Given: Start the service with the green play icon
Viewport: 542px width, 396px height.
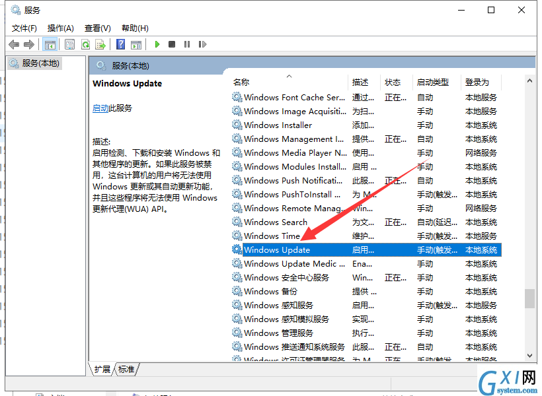Looking at the screenshot, I should (157, 44).
